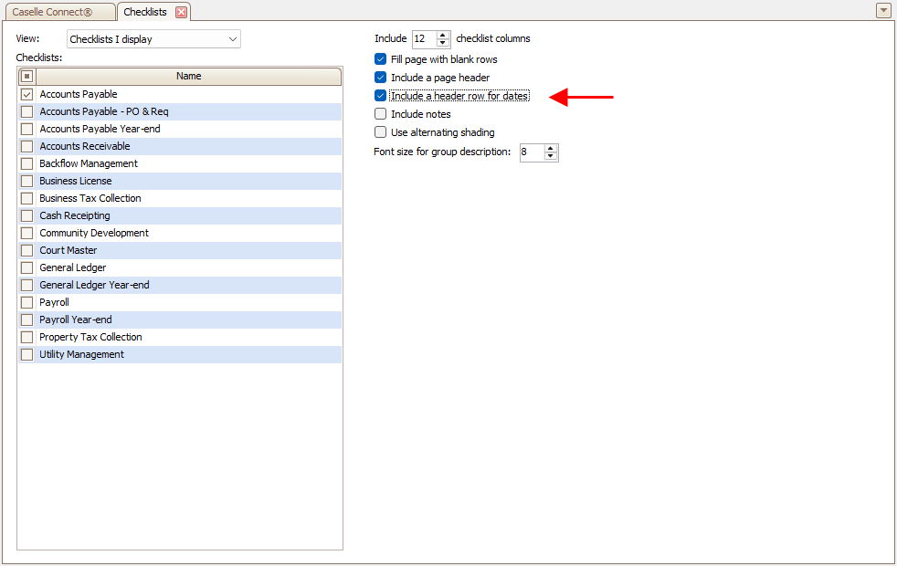Disable Fill page with blank rows
The height and width of the screenshot is (566, 897).
tap(381, 59)
